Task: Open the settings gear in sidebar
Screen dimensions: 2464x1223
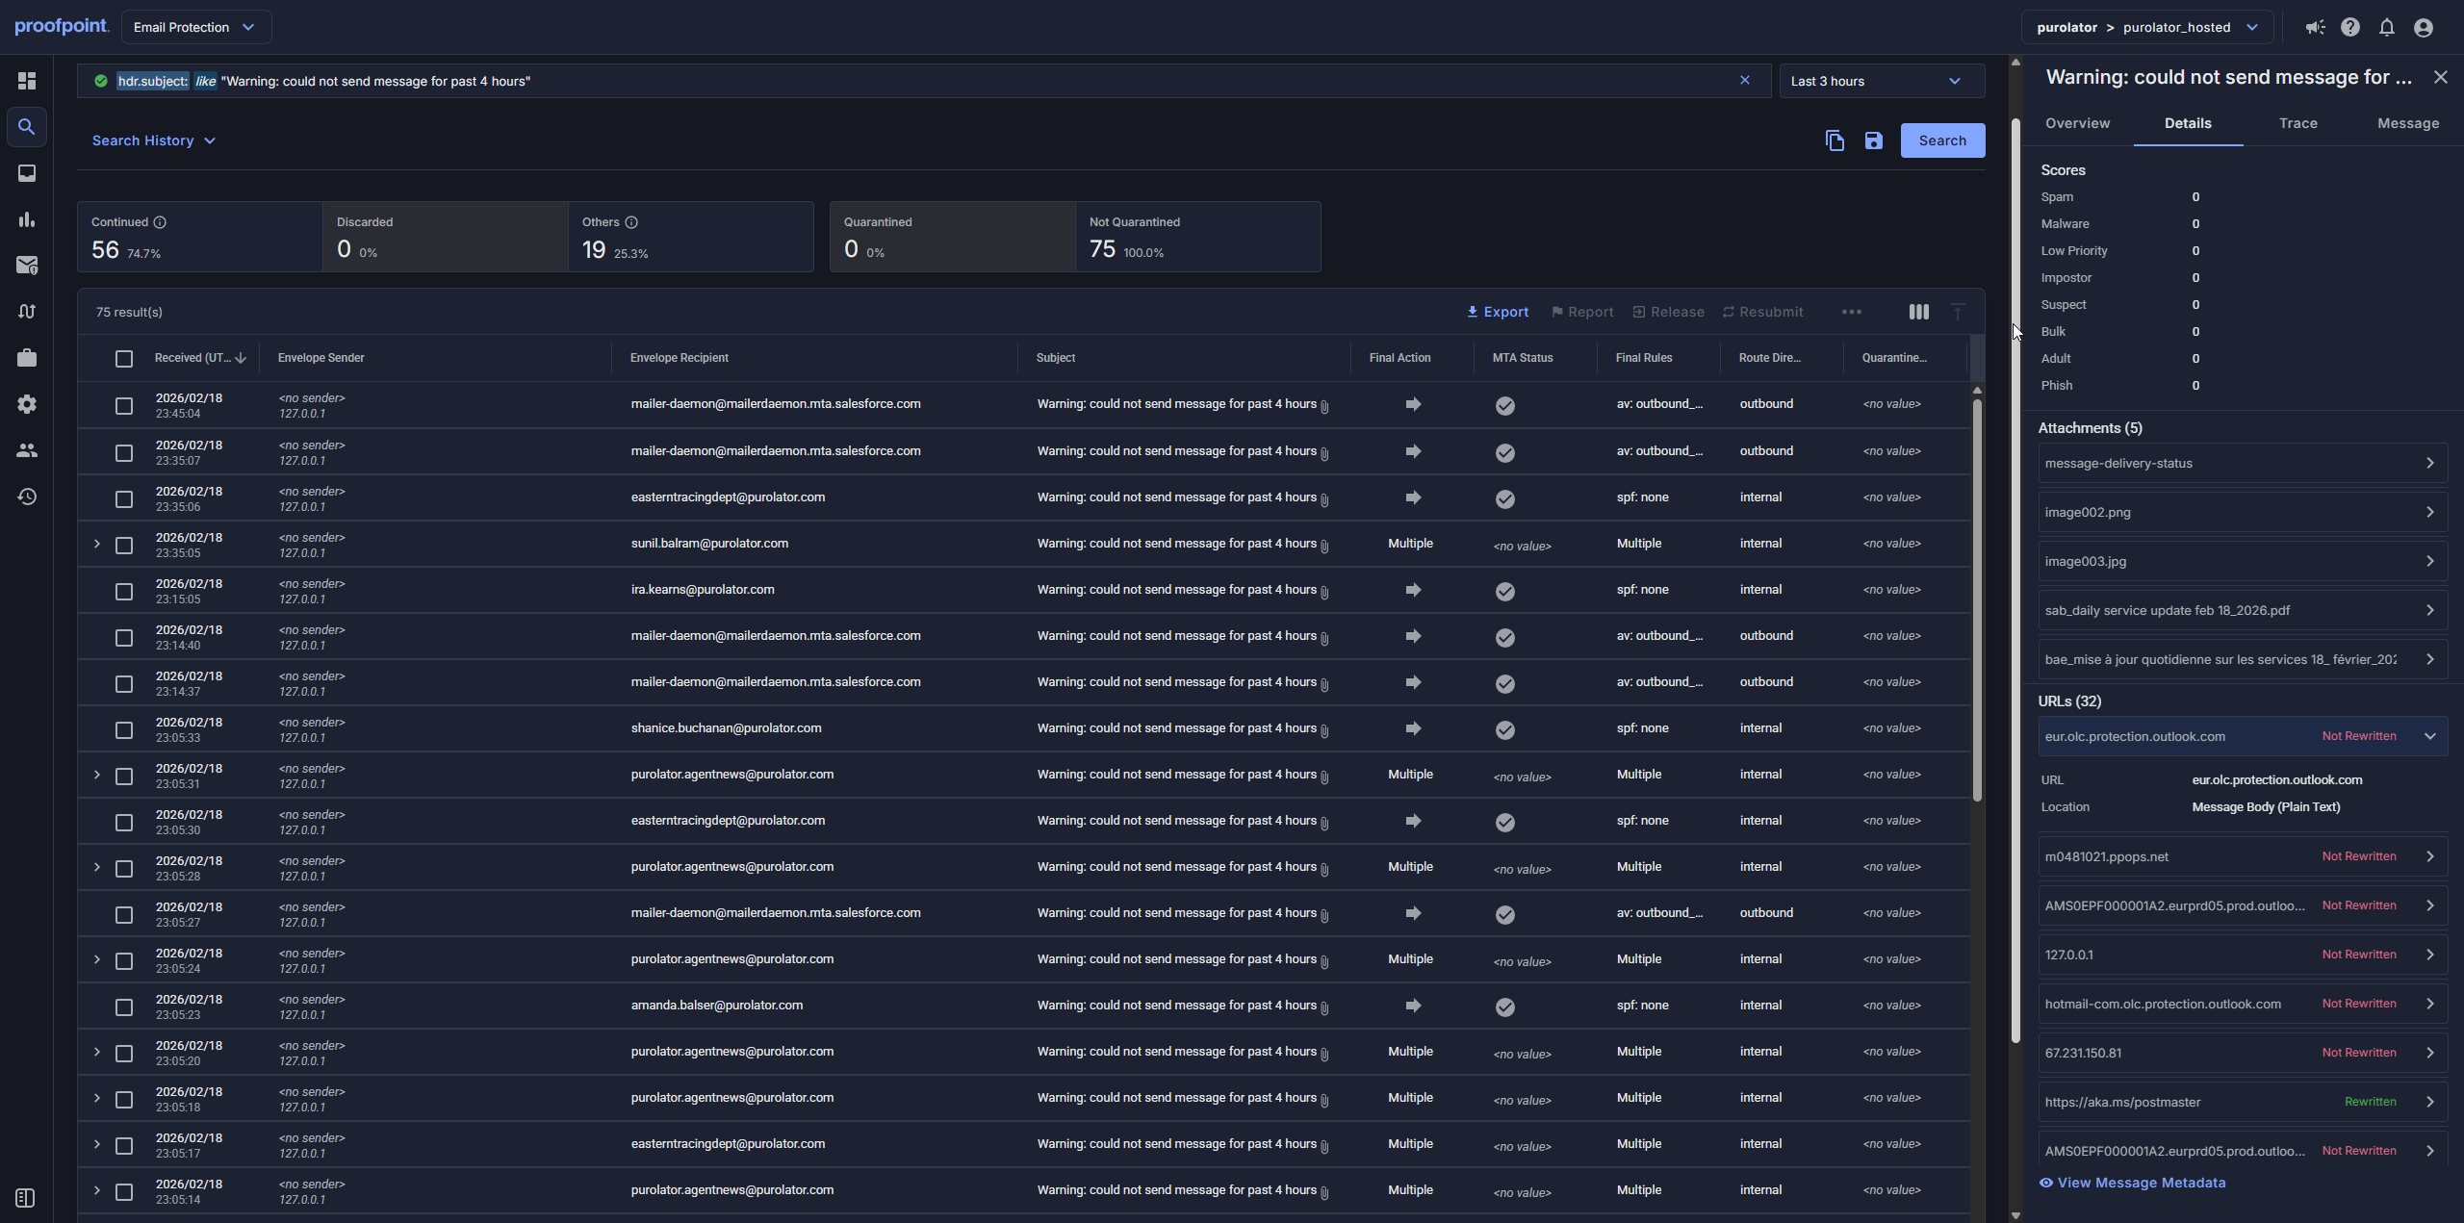Action: point(27,404)
